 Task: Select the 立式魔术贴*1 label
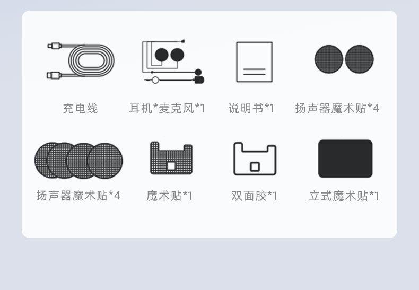coord(344,196)
